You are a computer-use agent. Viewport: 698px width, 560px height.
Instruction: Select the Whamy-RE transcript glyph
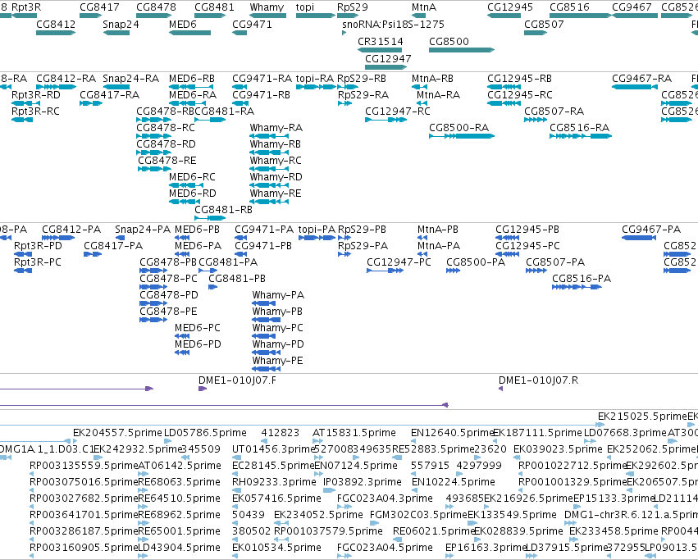269,202
